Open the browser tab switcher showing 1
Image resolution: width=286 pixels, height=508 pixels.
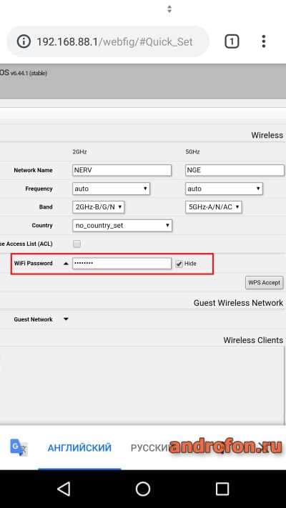click(232, 41)
